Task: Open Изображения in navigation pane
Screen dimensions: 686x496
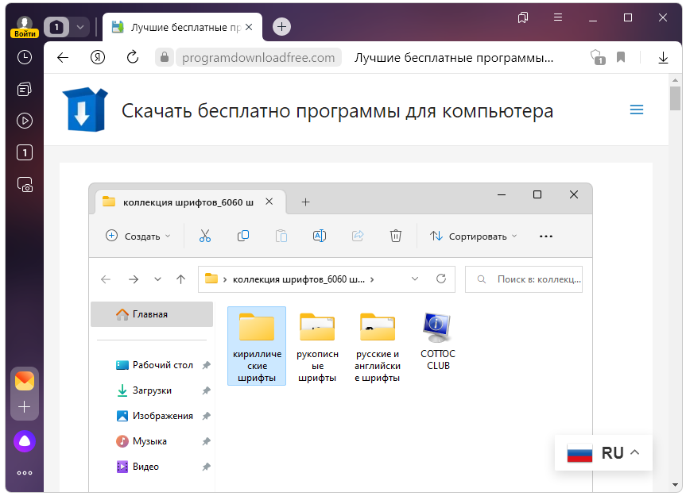Action: [154, 416]
